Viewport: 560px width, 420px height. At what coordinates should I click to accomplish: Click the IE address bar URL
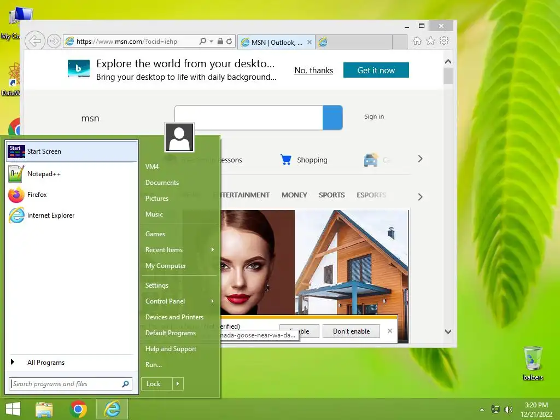coord(127,42)
